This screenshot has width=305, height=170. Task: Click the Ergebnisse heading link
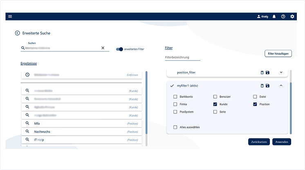point(29,64)
